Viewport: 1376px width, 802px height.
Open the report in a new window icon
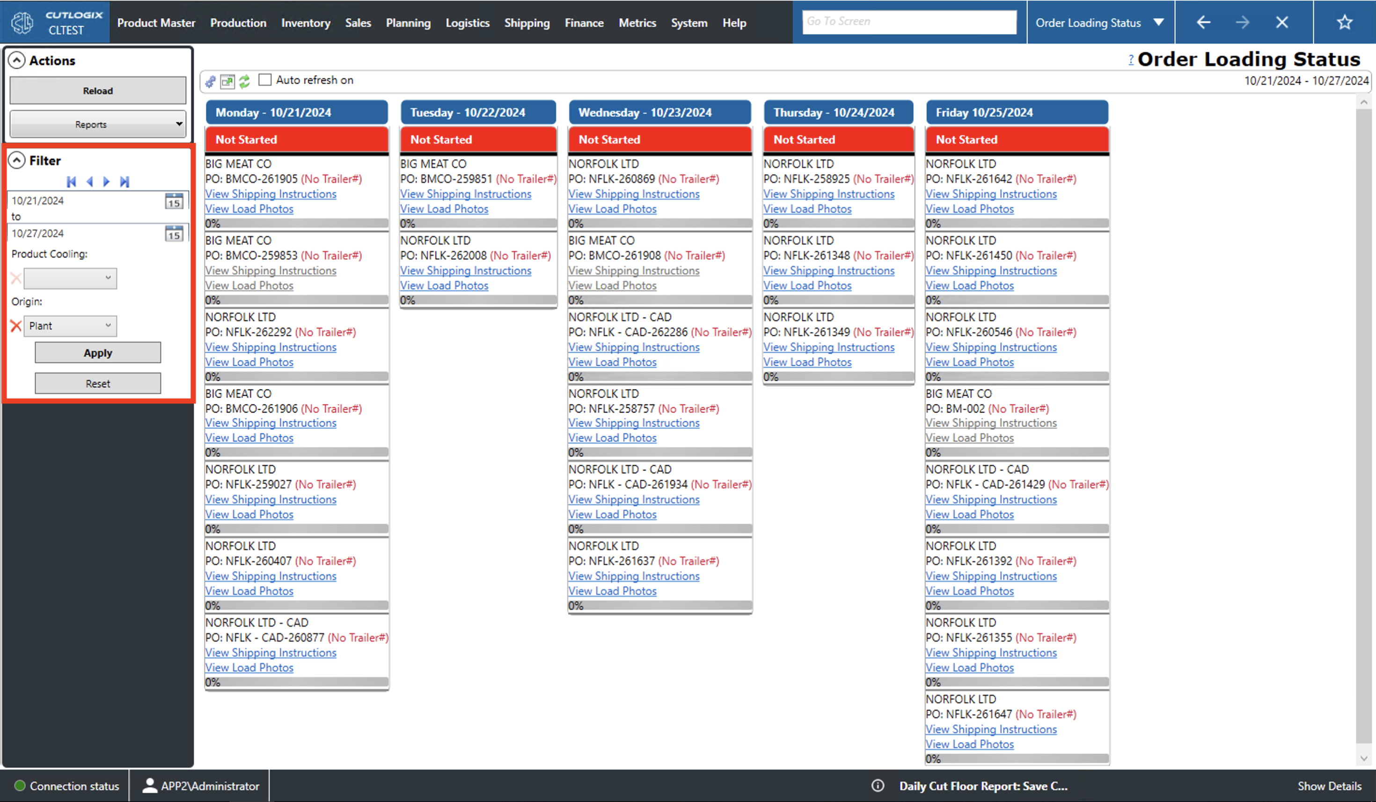227,81
